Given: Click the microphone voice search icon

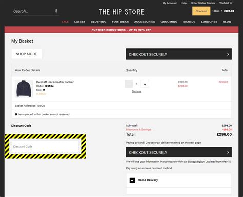Looking at the screenshot, I should (56, 11).
